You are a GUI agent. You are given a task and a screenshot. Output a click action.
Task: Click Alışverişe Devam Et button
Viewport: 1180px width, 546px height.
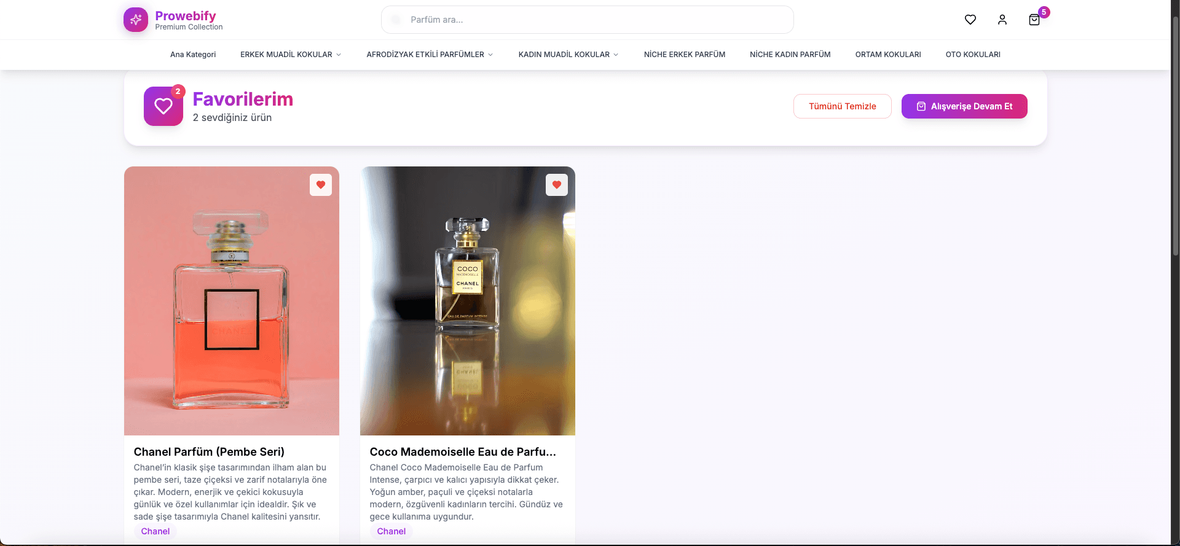click(x=964, y=106)
